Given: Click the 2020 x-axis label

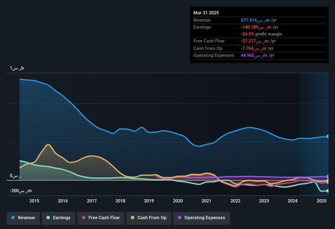Looking at the screenshot, I should coord(178,201).
